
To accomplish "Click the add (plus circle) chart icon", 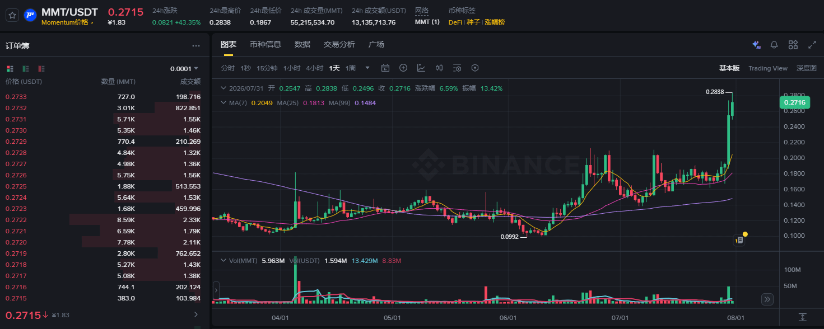I will 403,68.
